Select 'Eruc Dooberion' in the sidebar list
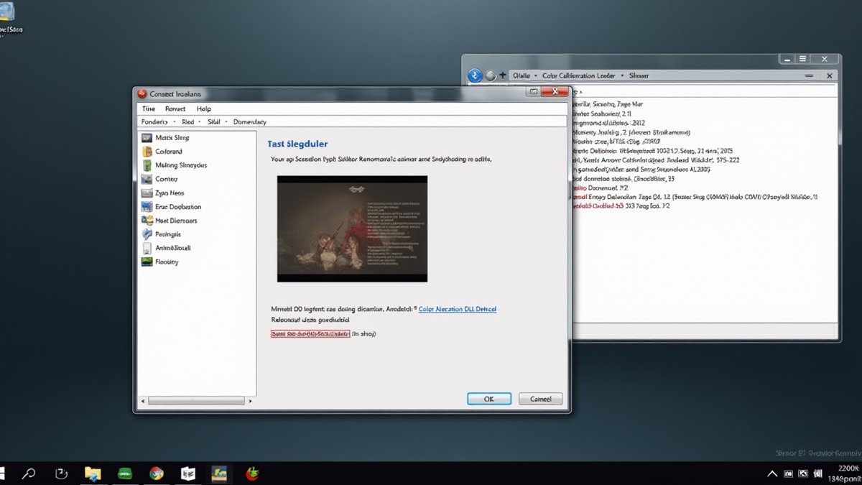The width and height of the screenshot is (862, 485). tap(178, 207)
